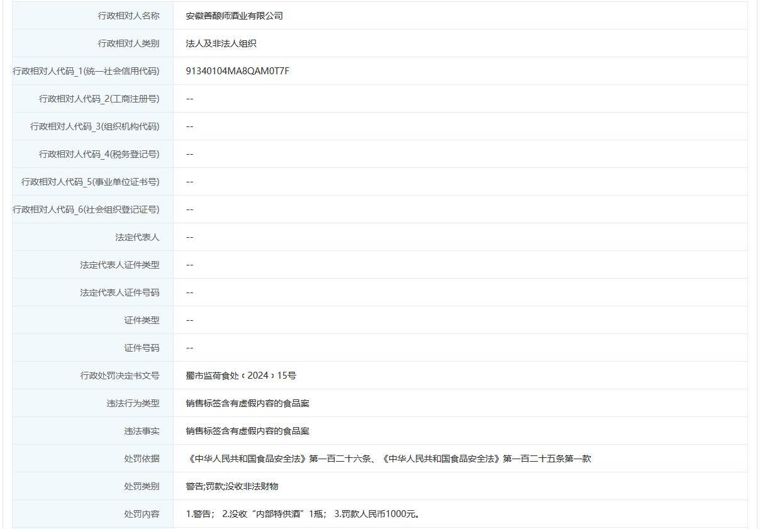Select credit code 91340104MA8QAM0T7F
Viewport: 760px width, 529px height.
click(238, 71)
